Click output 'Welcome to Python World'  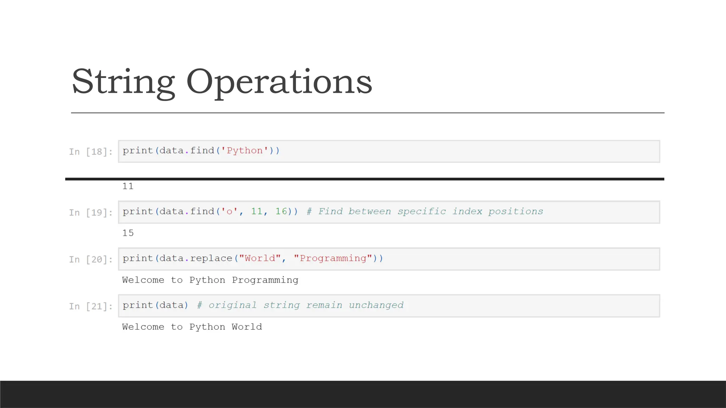click(x=192, y=327)
